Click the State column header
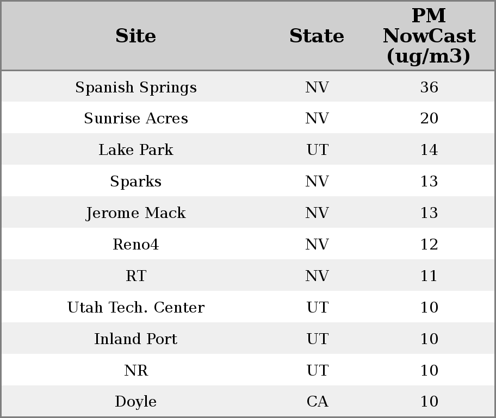The height and width of the screenshot is (418, 496). 317,36
